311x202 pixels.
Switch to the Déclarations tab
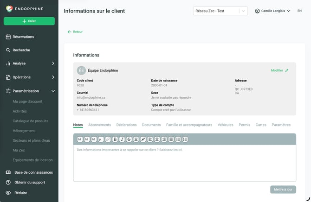127,125
